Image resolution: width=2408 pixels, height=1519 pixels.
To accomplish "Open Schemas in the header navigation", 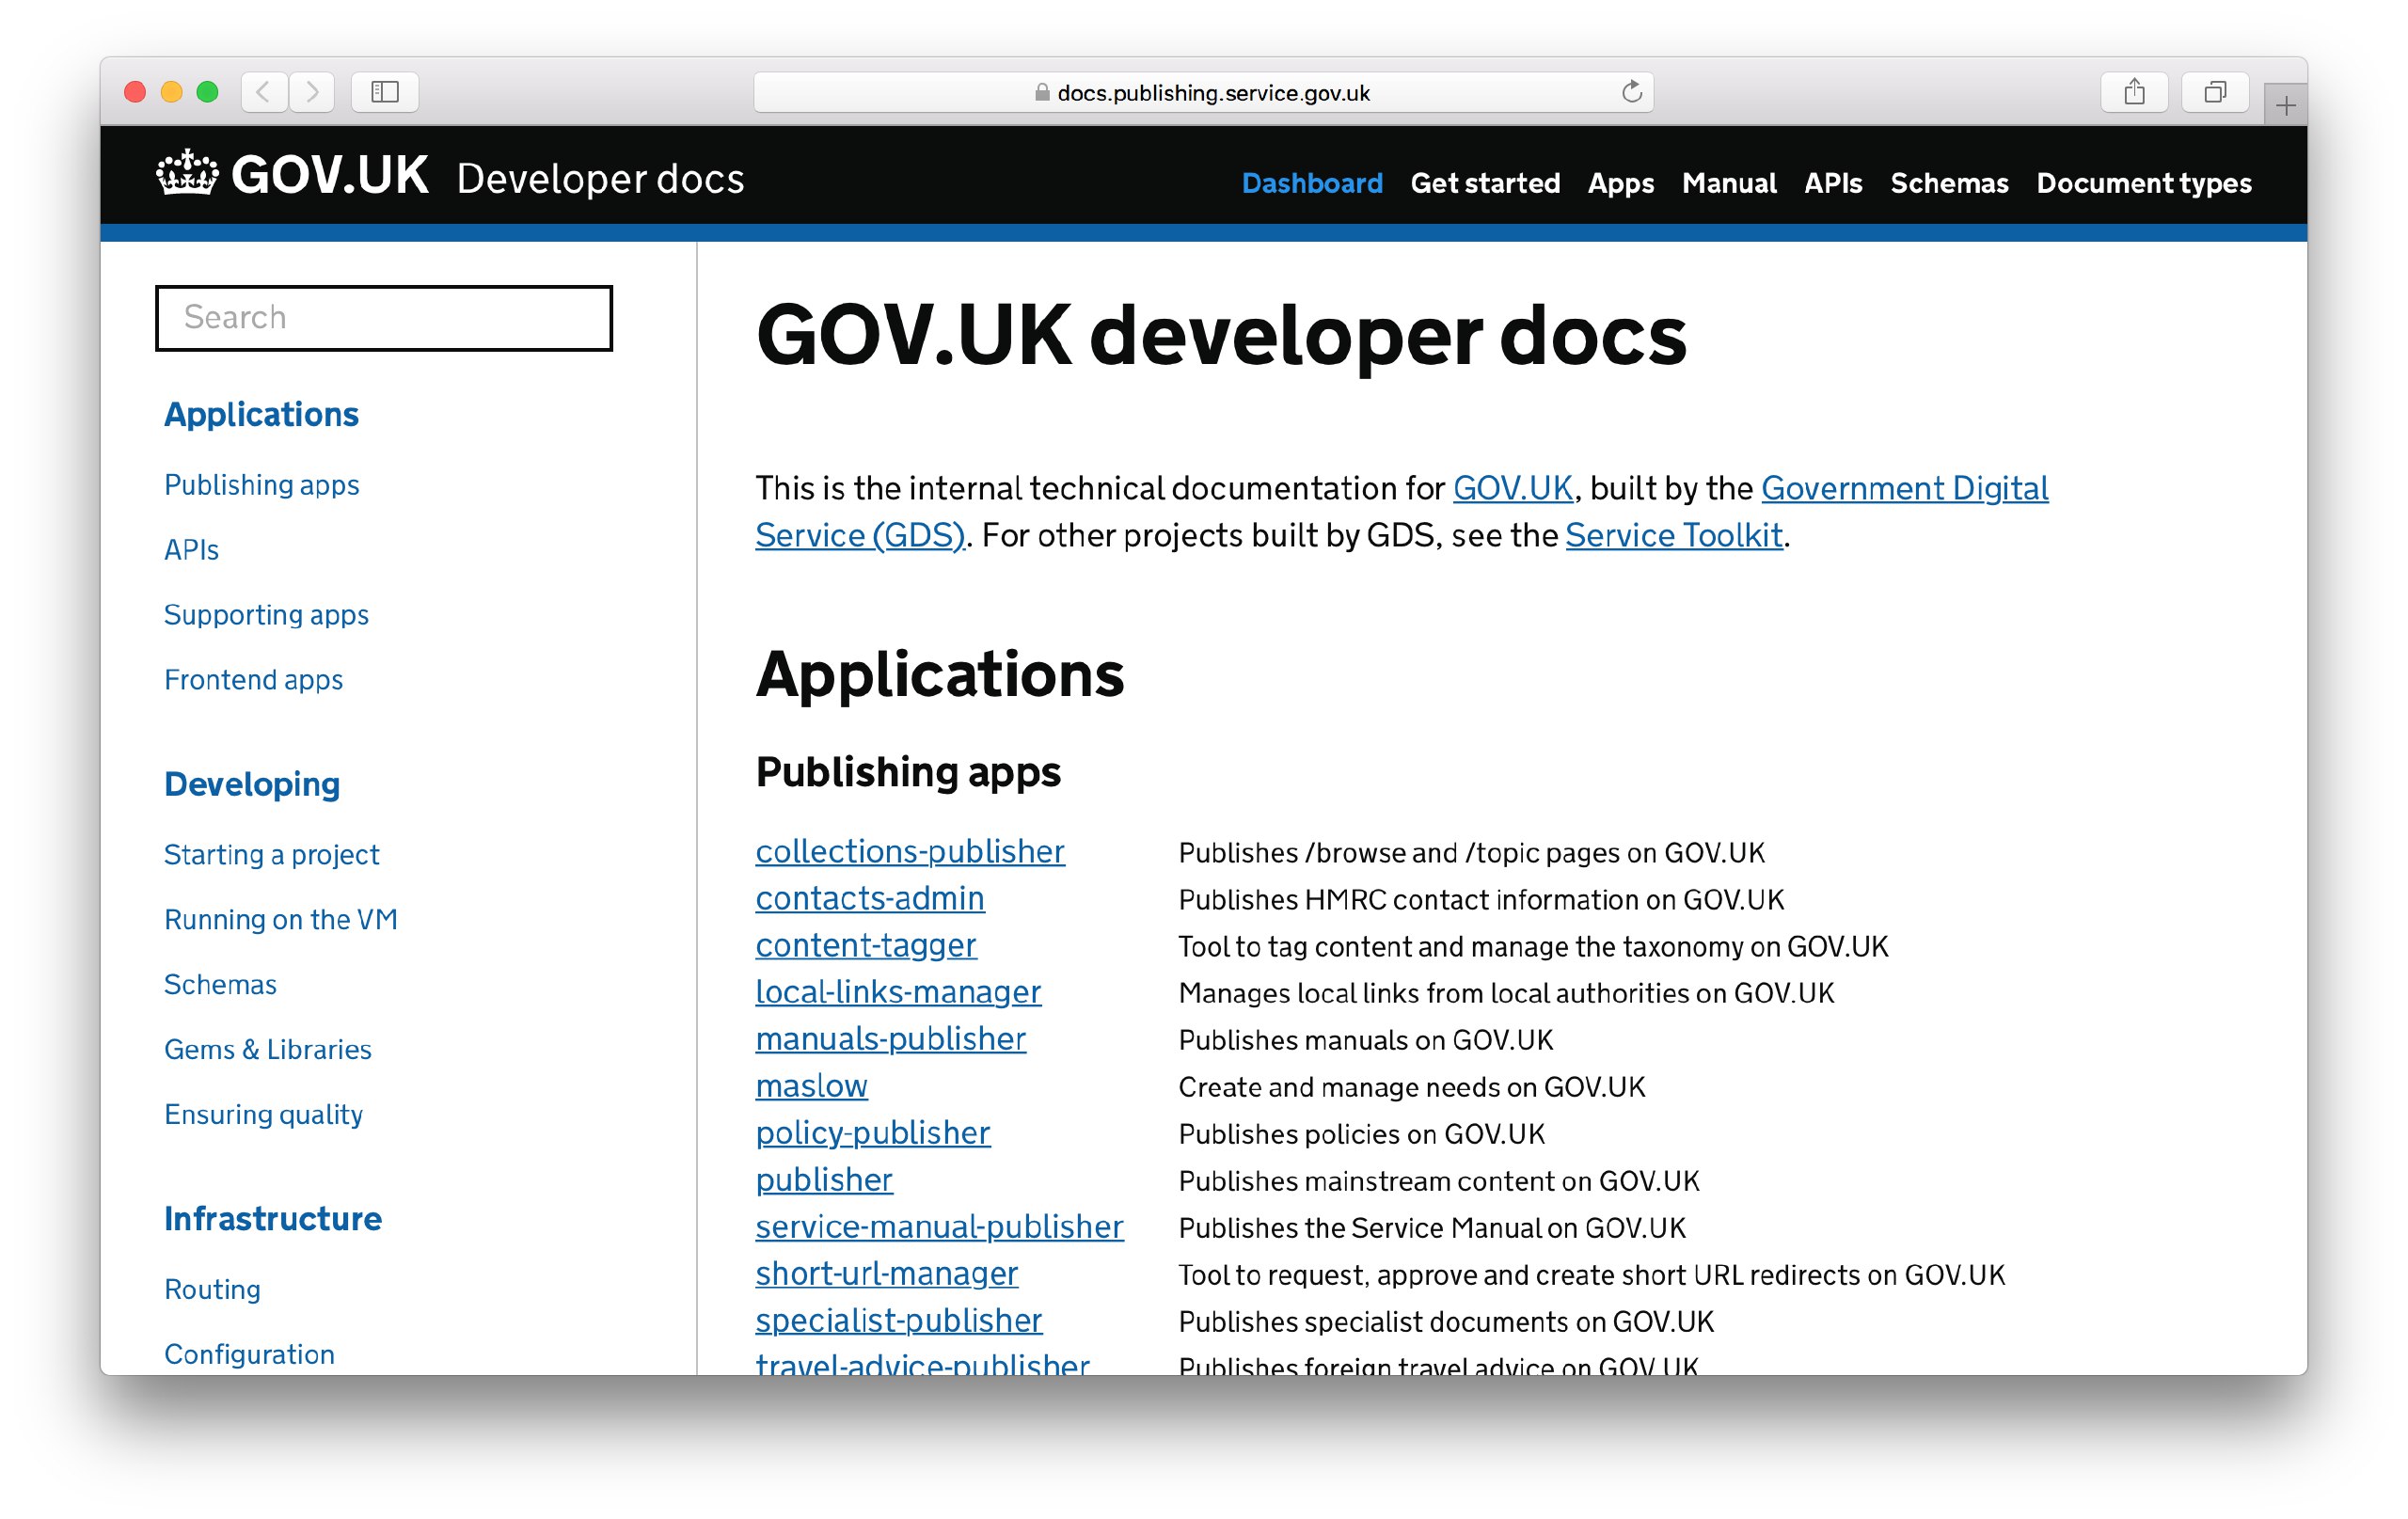I will coord(1949,183).
